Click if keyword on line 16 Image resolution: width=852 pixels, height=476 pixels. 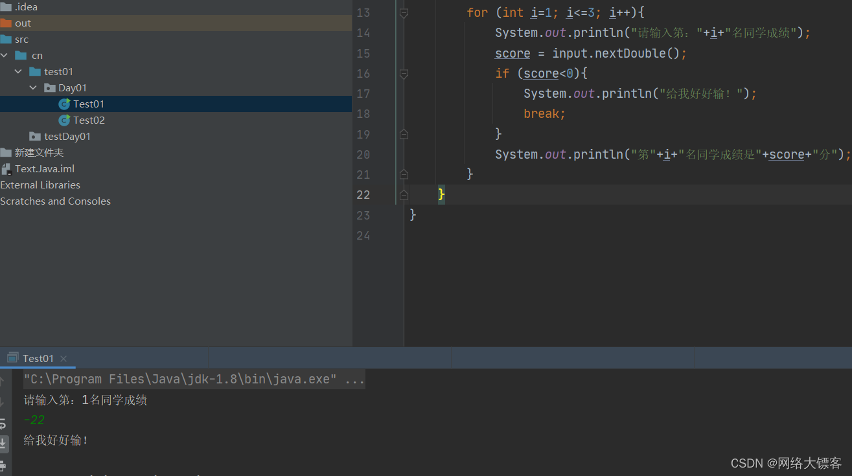tap(502, 74)
